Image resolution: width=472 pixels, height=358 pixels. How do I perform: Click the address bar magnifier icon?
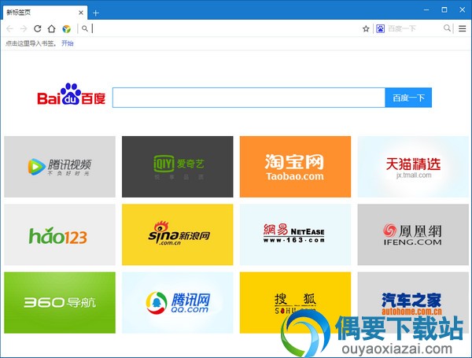[x=85, y=28]
